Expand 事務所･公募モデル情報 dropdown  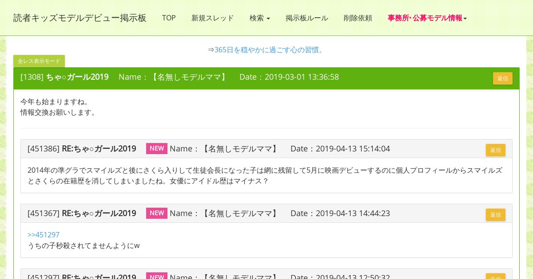(x=427, y=18)
